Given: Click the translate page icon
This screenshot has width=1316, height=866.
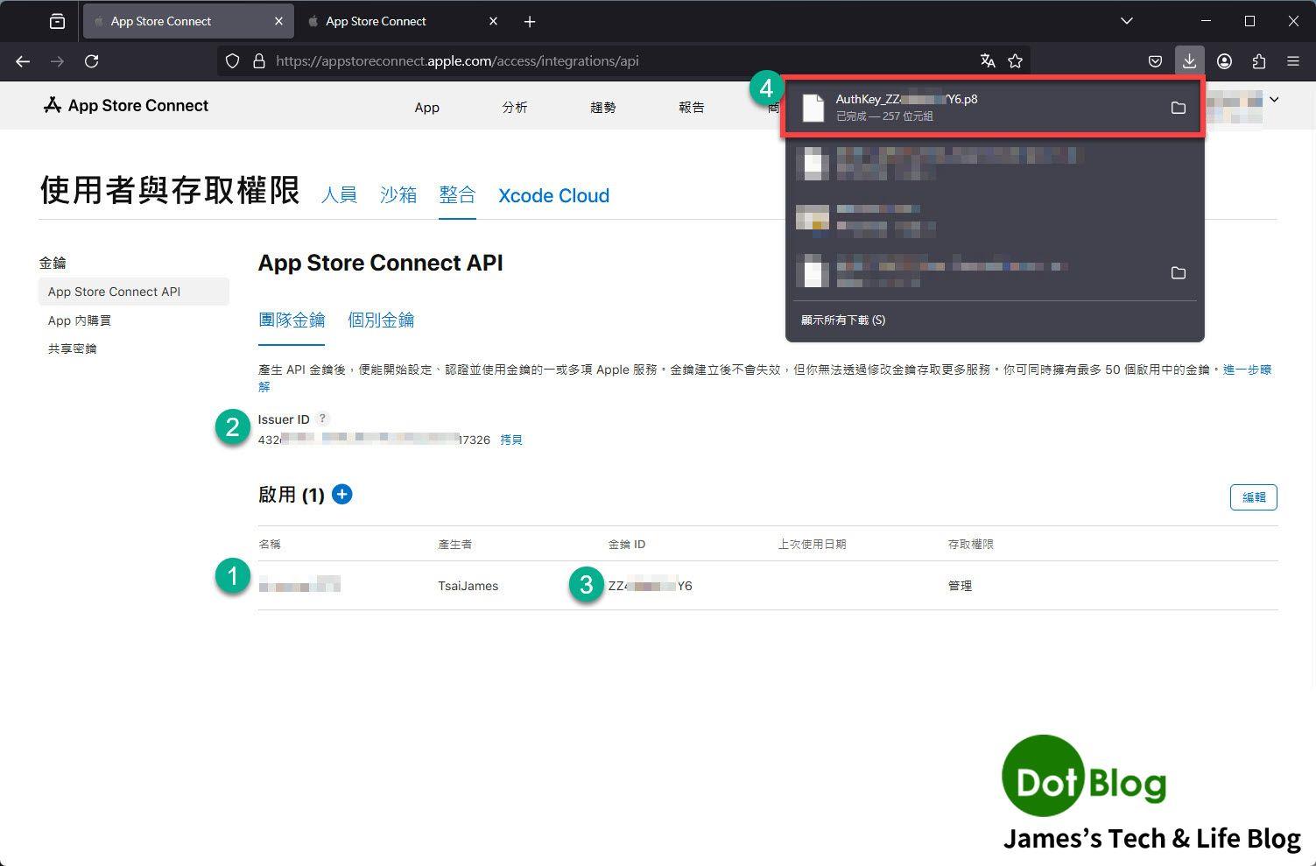Looking at the screenshot, I should click(988, 61).
